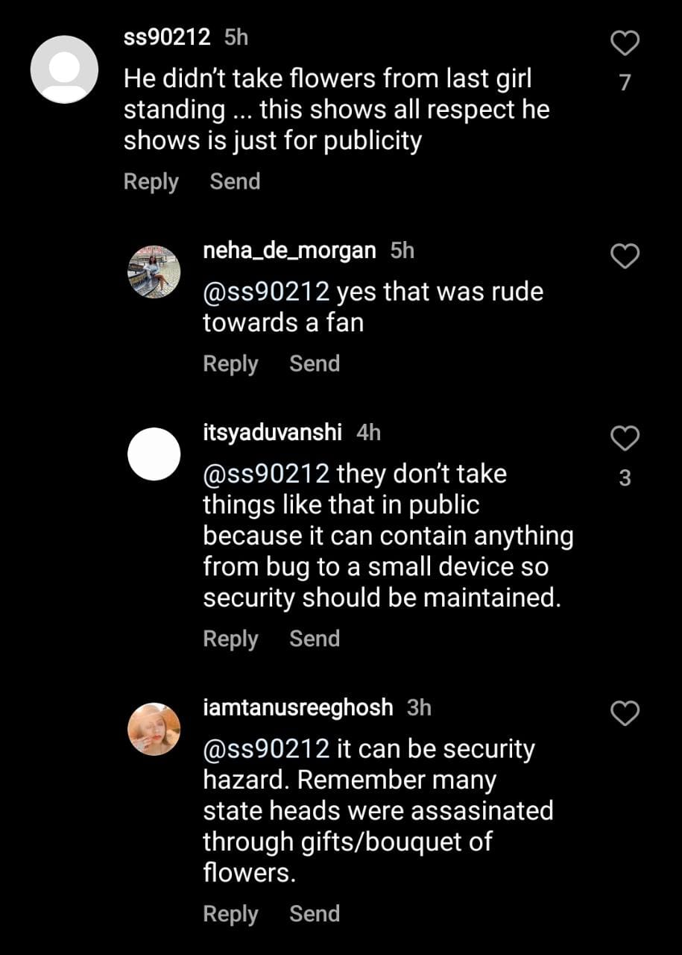Reply to neha_de_morgan's comment
This screenshot has width=682, height=955.
tap(230, 364)
